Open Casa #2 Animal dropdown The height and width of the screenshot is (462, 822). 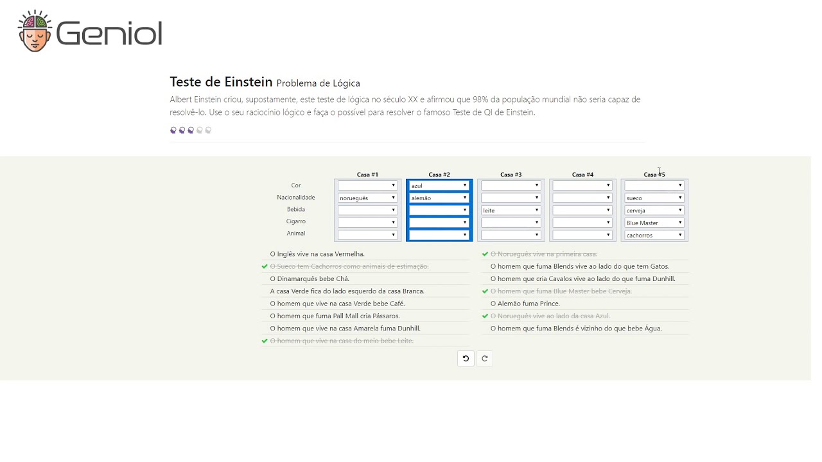(439, 235)
